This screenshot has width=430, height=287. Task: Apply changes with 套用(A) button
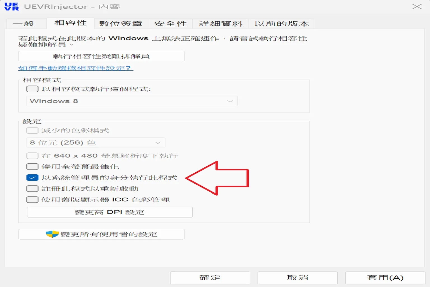coord(385,278)
